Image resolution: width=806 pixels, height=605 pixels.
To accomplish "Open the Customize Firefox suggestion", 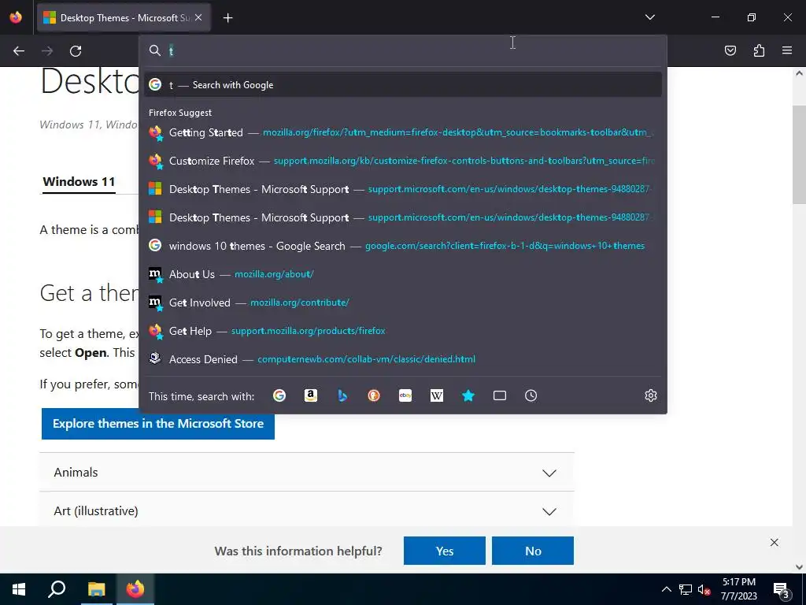I will point(403,161).
